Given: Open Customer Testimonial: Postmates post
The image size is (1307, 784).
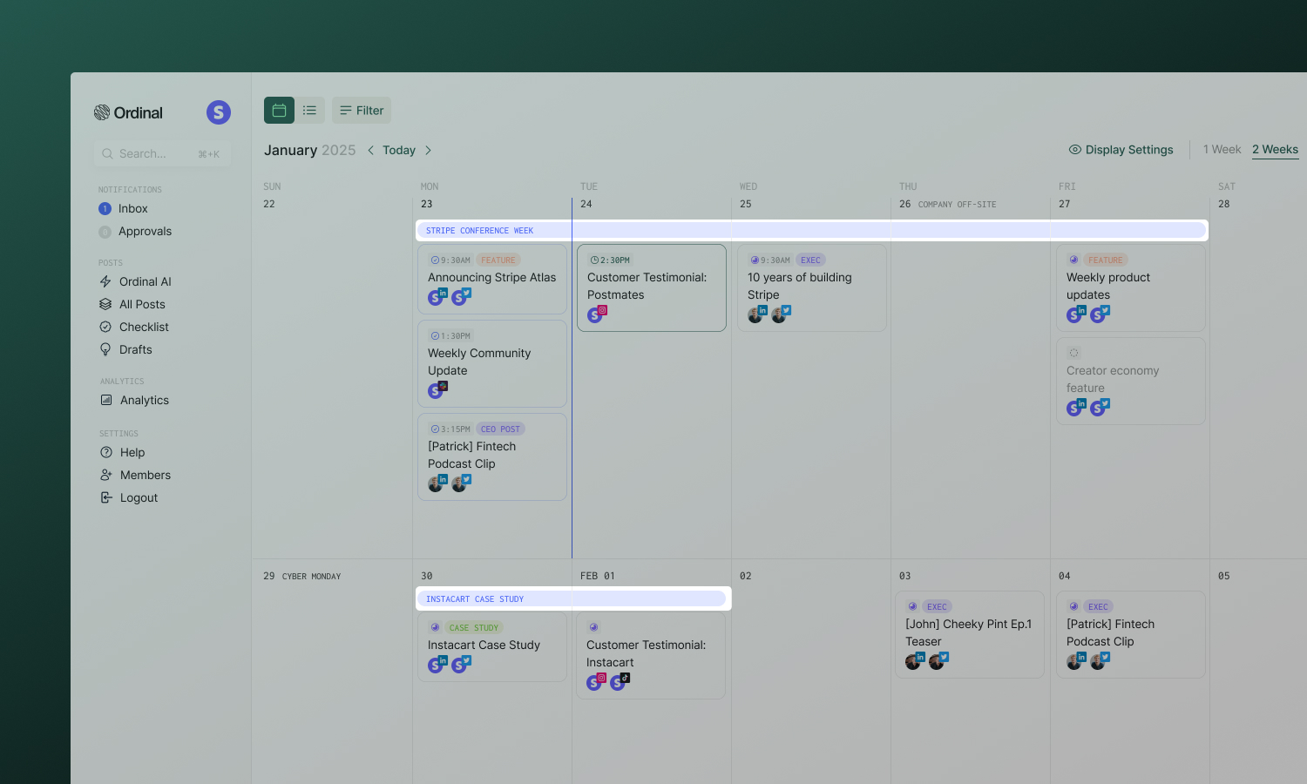Looking at the screenshot, I should (x=652, y=287).
